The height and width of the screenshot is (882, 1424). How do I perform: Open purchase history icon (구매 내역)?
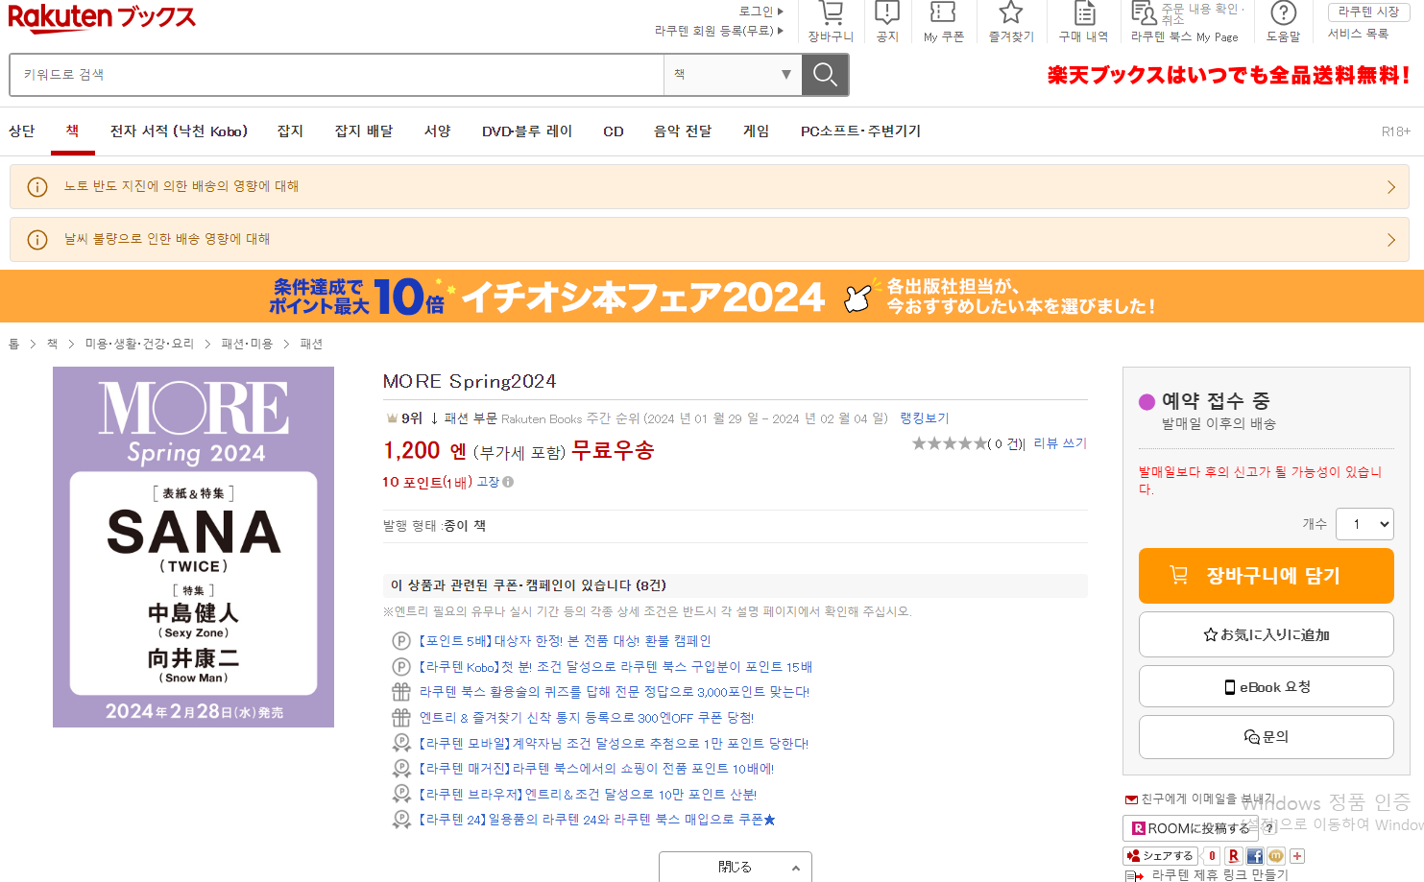click(1083, 14)
